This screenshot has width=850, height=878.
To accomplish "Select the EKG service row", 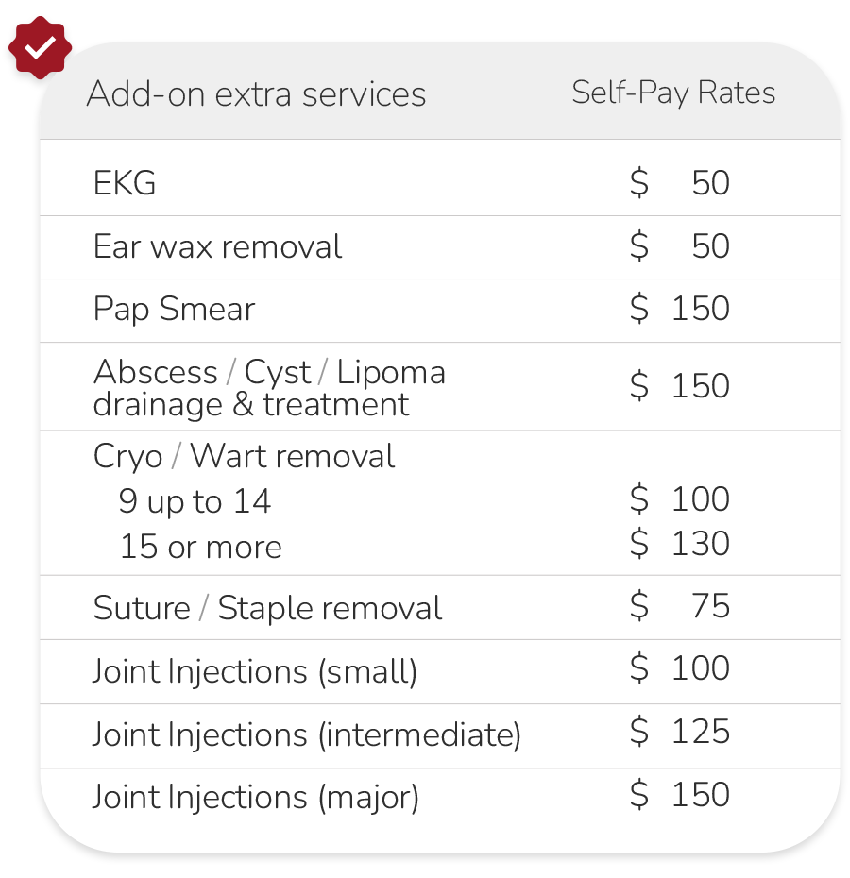I will (125, 183).
